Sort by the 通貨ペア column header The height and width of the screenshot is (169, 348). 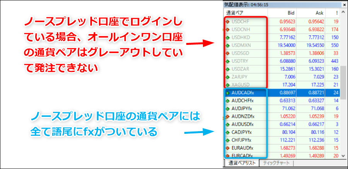tap(246, 13)
